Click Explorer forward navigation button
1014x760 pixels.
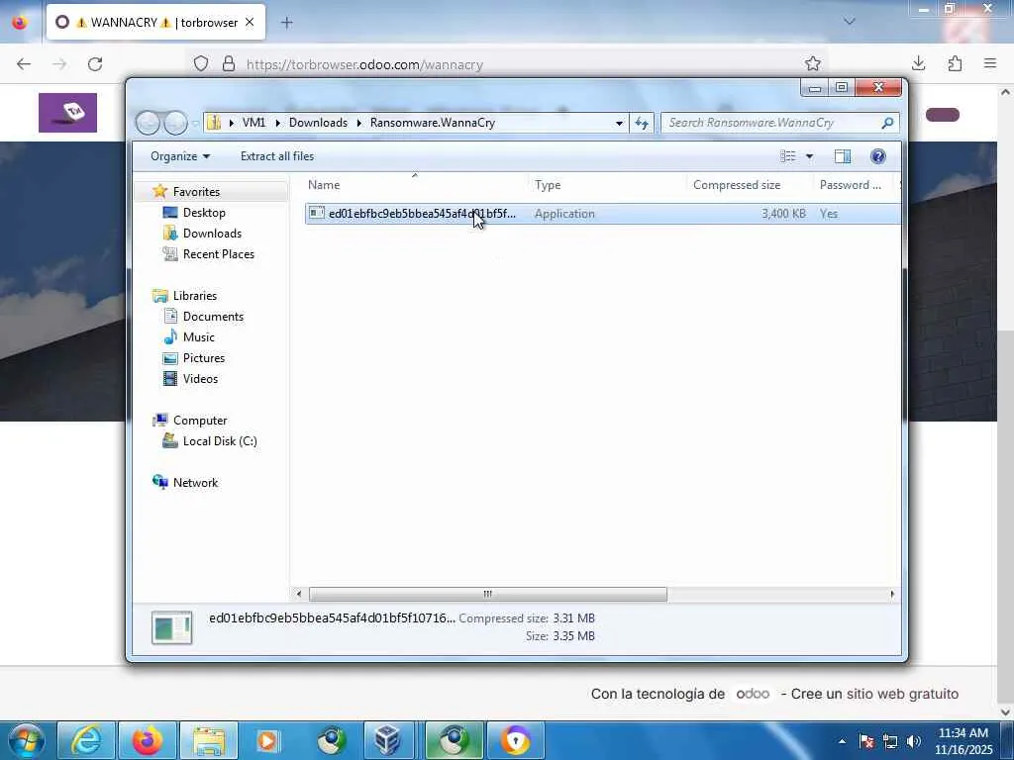pyautogui.click(x=175, y=123)
